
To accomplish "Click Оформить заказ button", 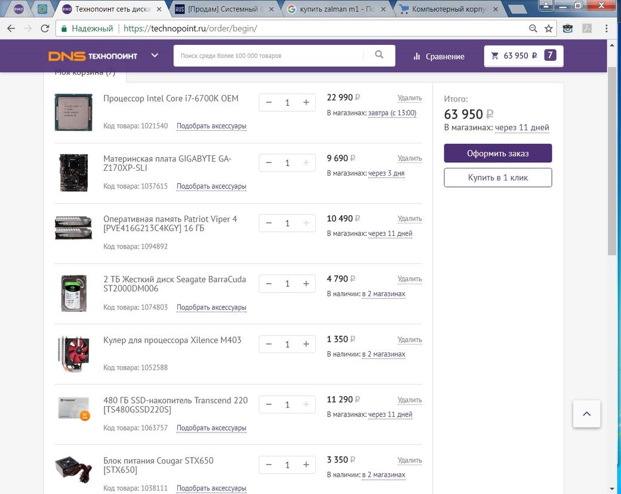I will (498, 154).
